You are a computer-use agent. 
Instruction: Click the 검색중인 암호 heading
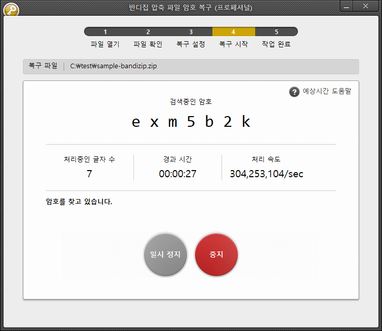tap(191, 101)
